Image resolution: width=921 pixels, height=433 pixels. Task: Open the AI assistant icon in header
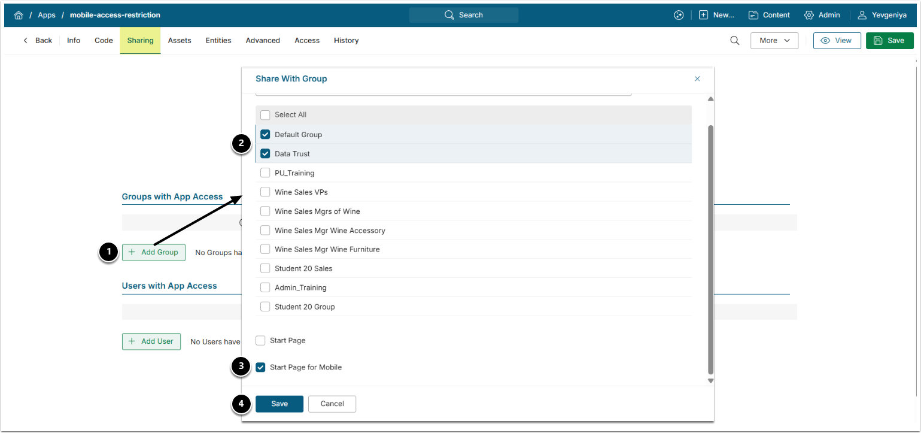coord(679,15)
